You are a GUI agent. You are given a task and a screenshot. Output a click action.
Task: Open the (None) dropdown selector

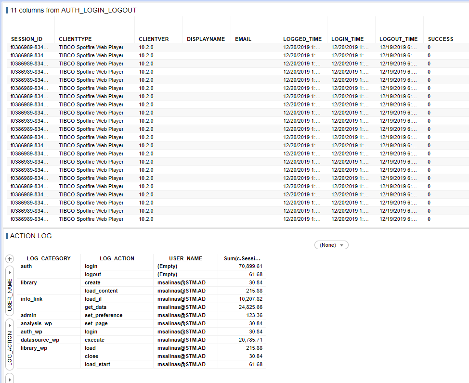(x=331, y=245)
